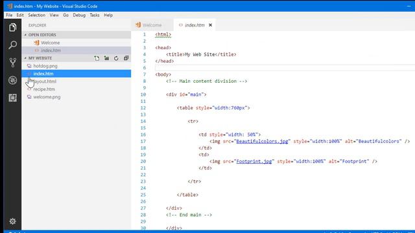Click the New Folder icon in My Website

click(106, 58)
